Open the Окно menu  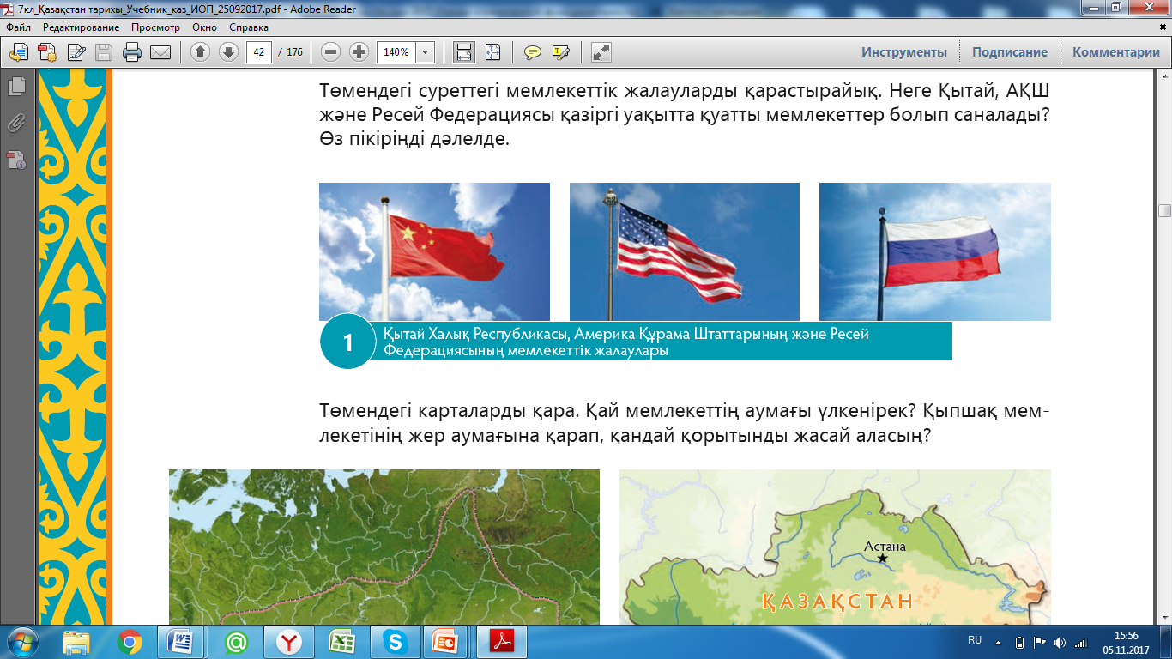pos(205,27)
